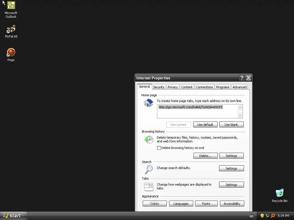Click the Search magnifying glass icon
This screenshot has height=220, width=294.
pyautogui.click(x=149, y=170)
